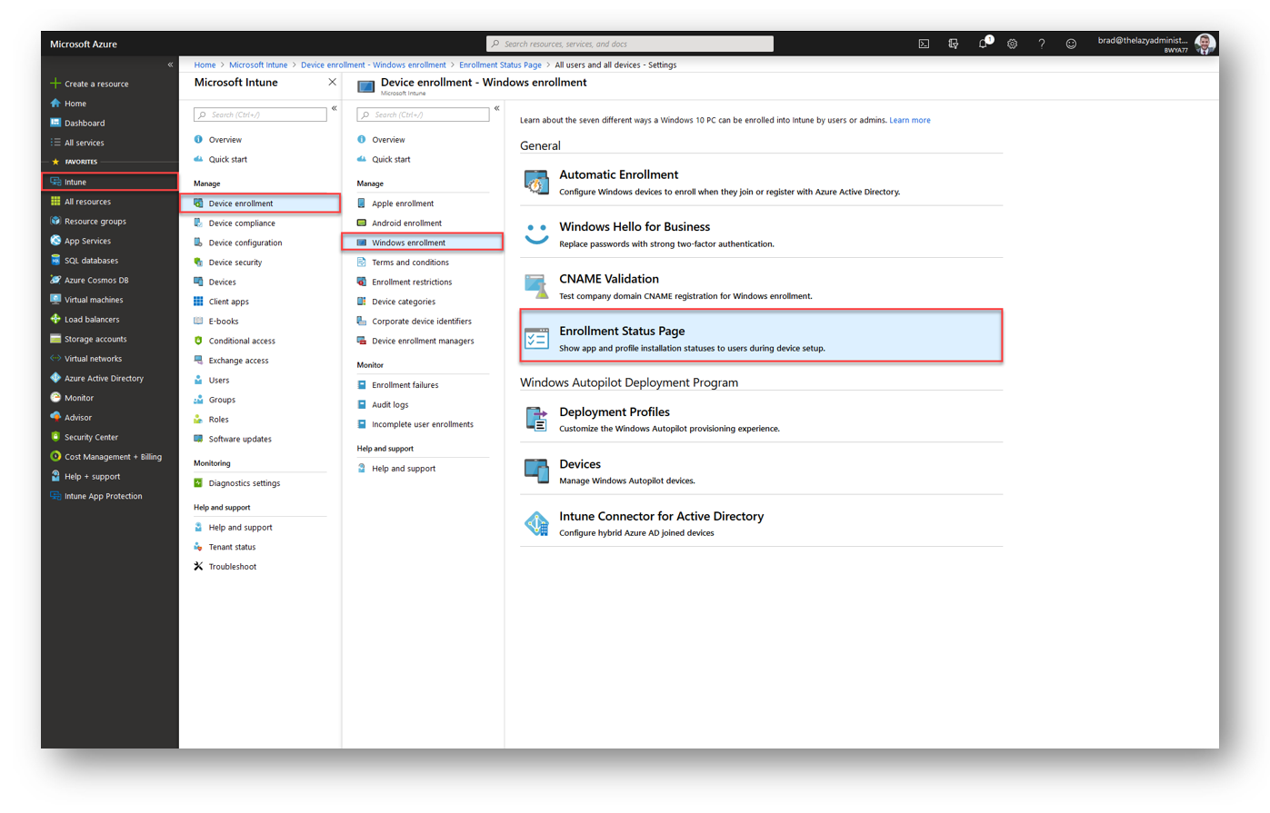The image size is (1270, 813).
Task: Click the Deployment Profiles icon
Action: click(x=536, y=419)
